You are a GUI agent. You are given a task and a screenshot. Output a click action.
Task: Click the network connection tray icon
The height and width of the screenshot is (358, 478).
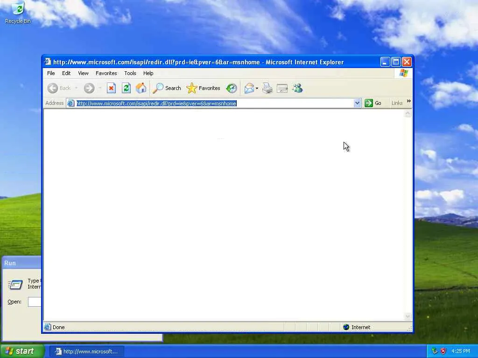tap(435, 351)
